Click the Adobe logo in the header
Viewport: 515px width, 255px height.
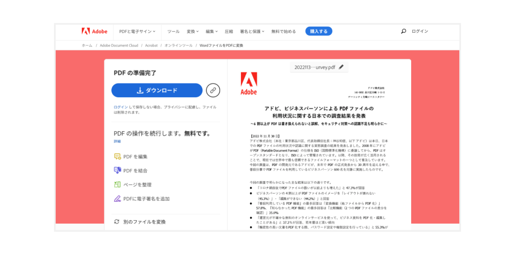[95, 31]
